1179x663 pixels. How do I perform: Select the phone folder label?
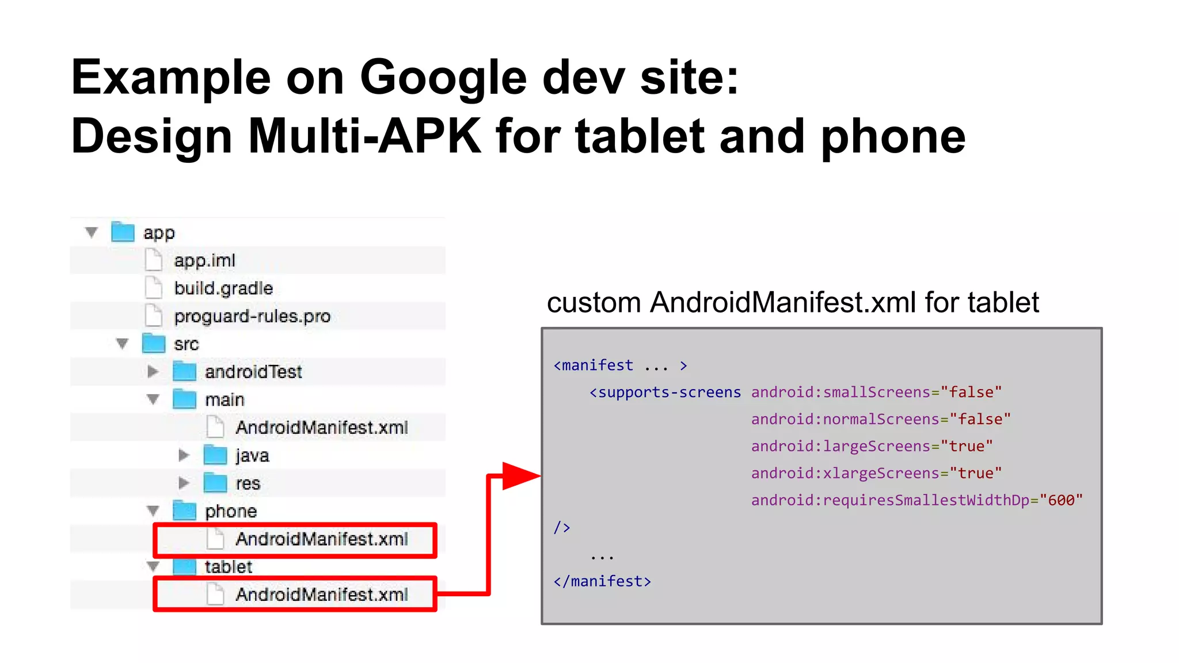[x=231, y=512]
